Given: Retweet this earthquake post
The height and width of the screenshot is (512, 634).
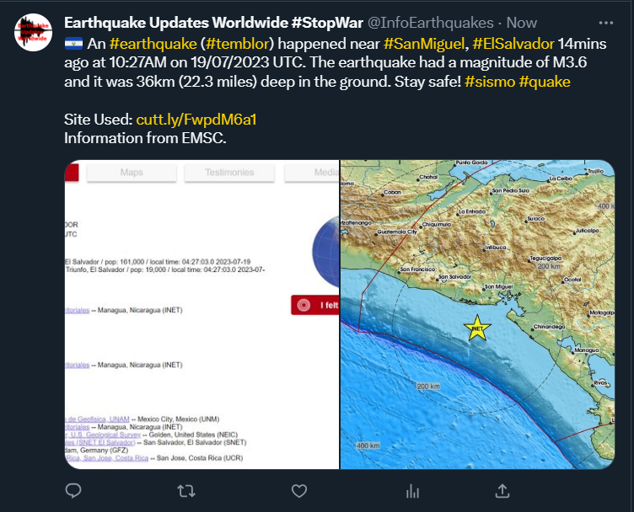Looking at the screenshot, I should [186, 491].
